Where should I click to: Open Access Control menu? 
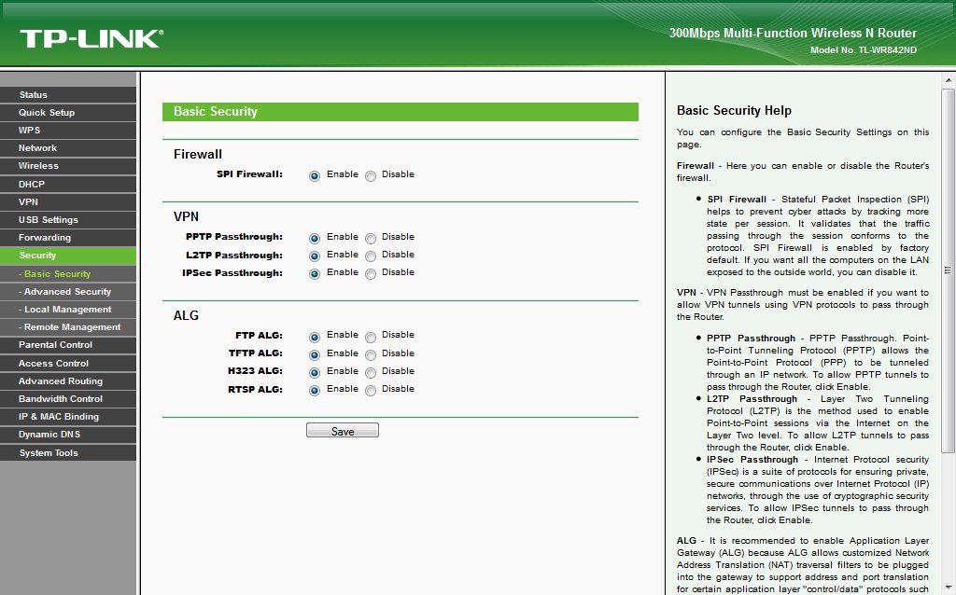click(68, 363)
